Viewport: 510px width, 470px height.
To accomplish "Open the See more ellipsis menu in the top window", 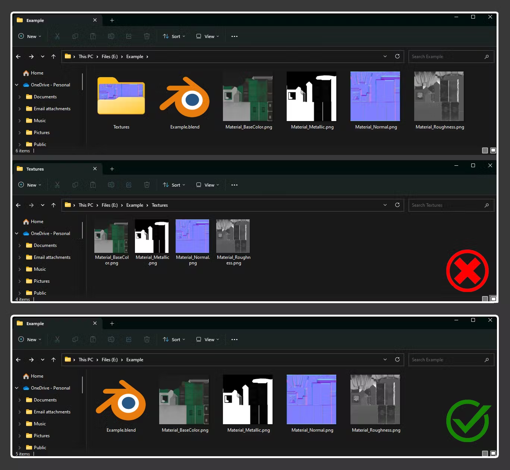I will 234,36.
